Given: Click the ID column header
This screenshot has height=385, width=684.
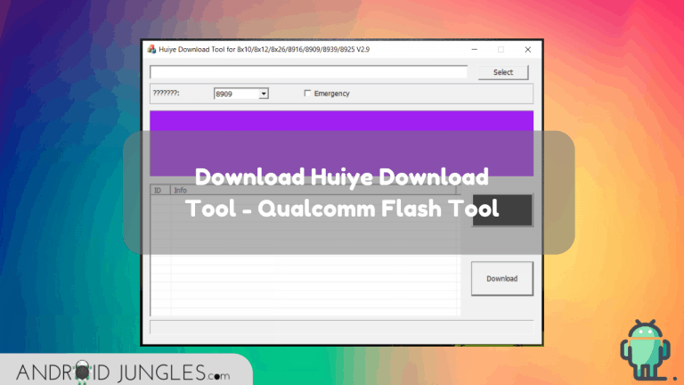Looking at the screenshot, I should coord(159,191).
